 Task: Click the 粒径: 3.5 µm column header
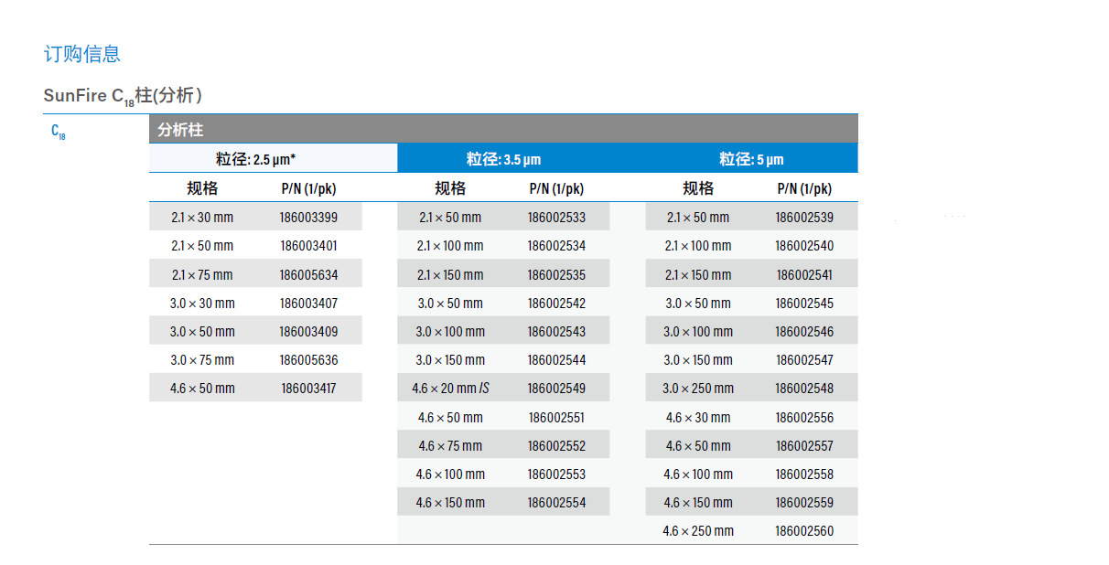tap(503, 159)
